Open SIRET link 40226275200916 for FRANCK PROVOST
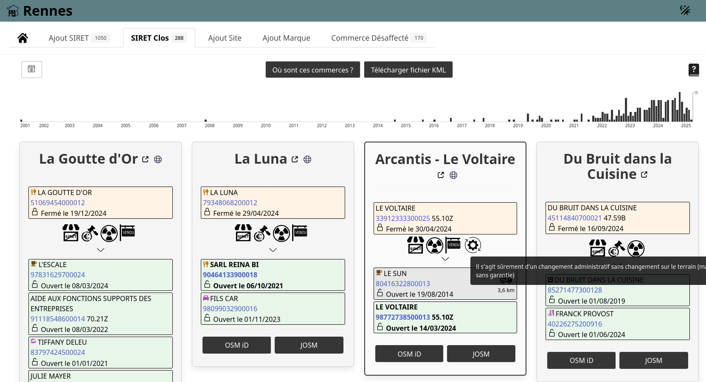706x382 pixels. point(575,324)
